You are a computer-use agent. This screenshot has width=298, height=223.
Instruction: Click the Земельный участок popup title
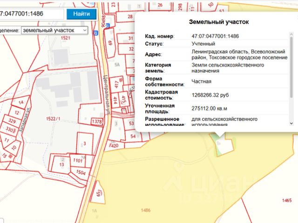point(219,22)
